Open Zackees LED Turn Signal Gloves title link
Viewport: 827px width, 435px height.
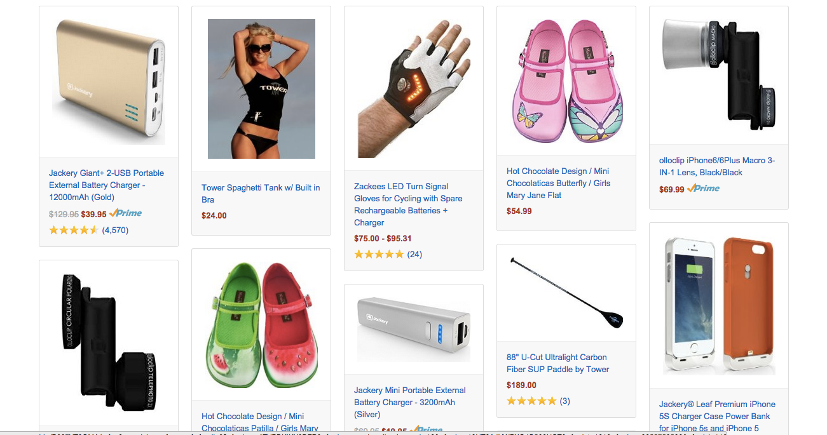point(408,204)
